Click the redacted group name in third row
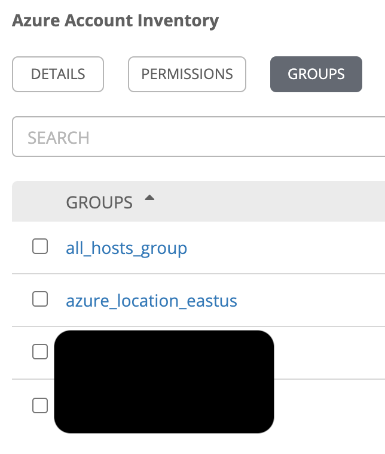Screen dimensions: 385x454 click(164, 355)
